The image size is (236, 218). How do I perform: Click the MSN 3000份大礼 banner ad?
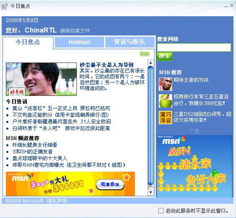[70, 184]
